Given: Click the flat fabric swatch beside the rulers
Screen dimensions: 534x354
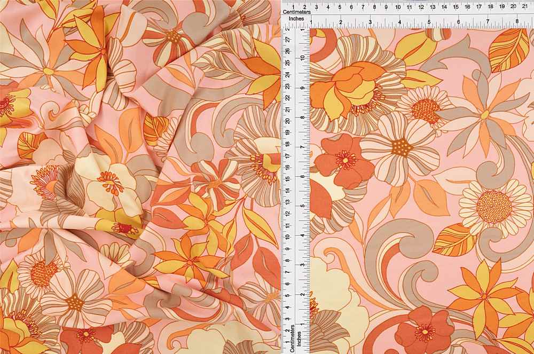Looking at the screenshot, I should coord(422,191).
